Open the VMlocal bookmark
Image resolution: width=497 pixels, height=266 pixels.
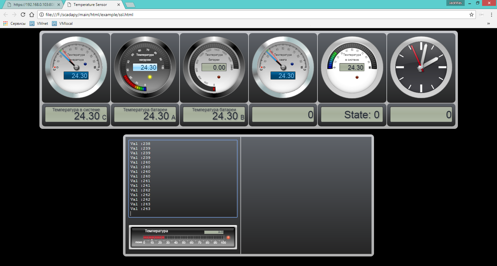[x=62, y=24]
